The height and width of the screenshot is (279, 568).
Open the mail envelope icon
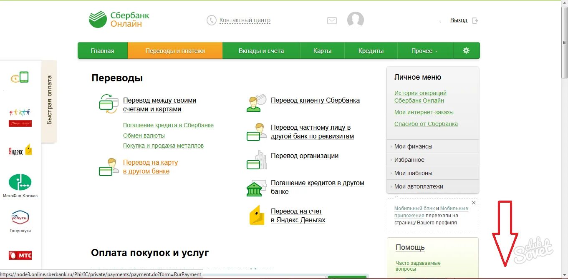(x=332, y=20)
